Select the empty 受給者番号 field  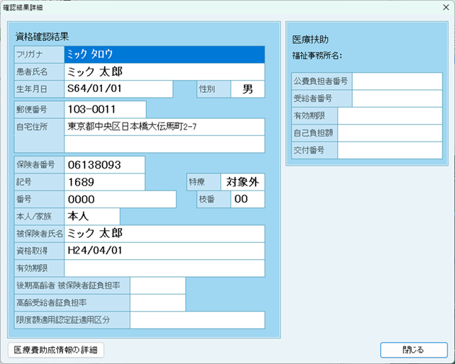pyautogui.click(x=398, y=98)
